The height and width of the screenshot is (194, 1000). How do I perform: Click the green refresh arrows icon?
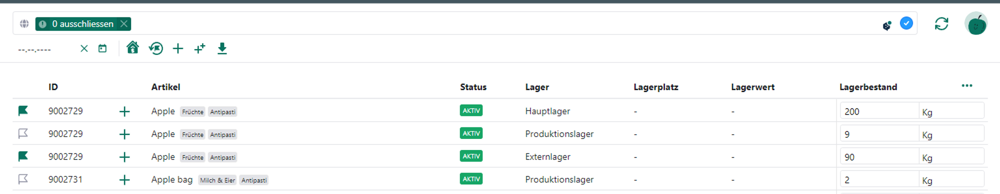pos(941,23)
